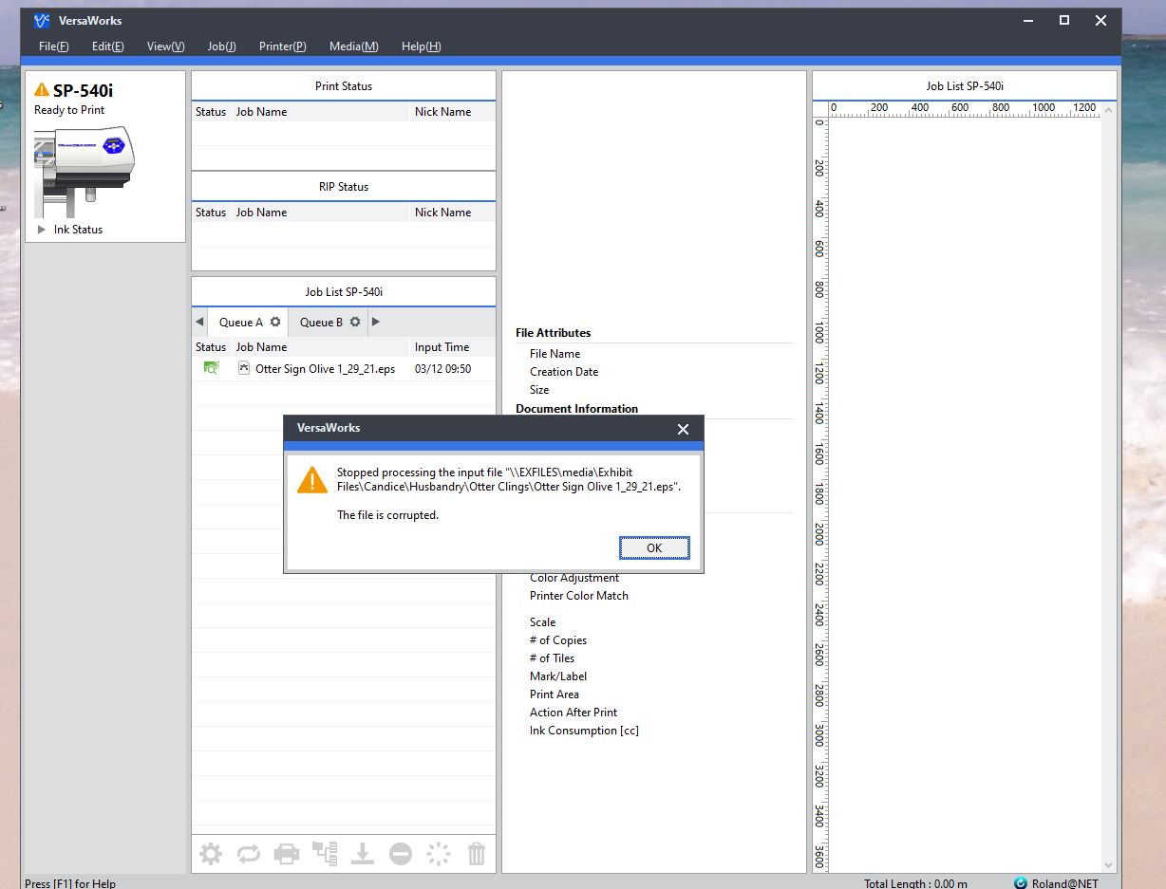Click the File Name attribute label
1166x889 pixels.
pos(555,354)
